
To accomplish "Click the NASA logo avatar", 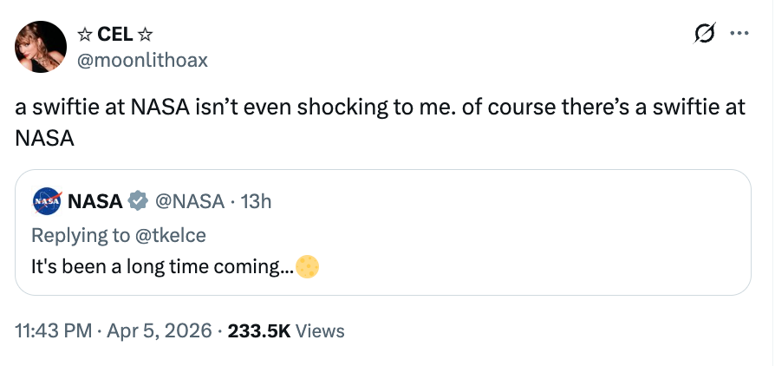I will [46, 201].
